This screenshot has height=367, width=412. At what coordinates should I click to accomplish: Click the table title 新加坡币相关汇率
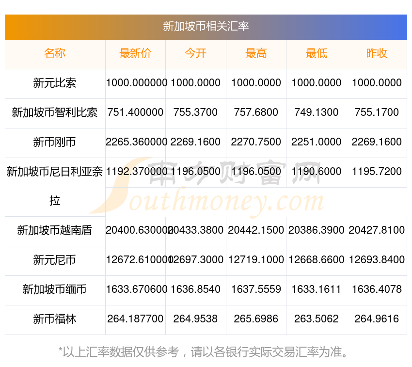[x=206, y=26]
